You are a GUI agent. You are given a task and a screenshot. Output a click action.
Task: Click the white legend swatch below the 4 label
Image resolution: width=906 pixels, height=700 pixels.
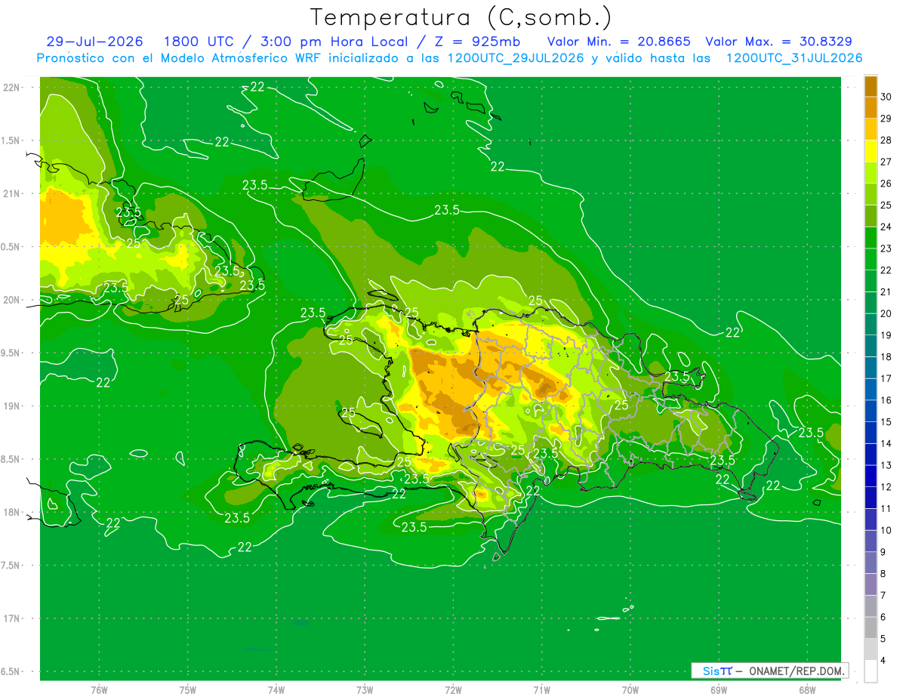tap(871, 671)
